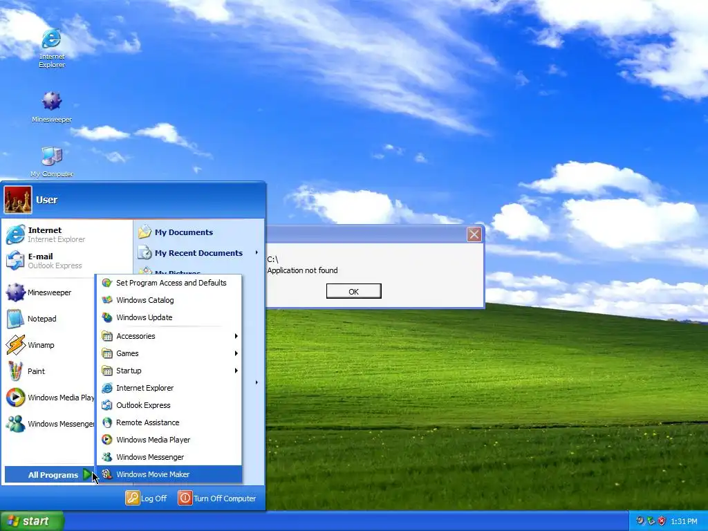Click the red security shield tray icon
Image resolution: width=708 pixels, height=531 pixels.
click(x=662, y=521)
